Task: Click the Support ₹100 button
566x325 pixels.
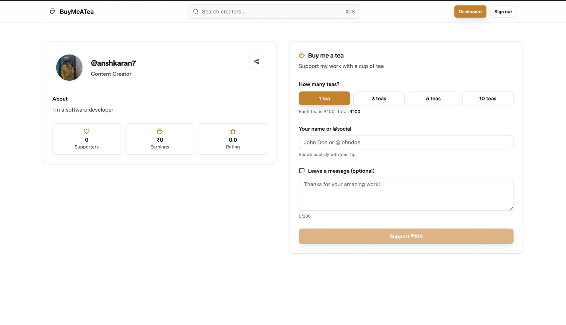Action: 406,236
